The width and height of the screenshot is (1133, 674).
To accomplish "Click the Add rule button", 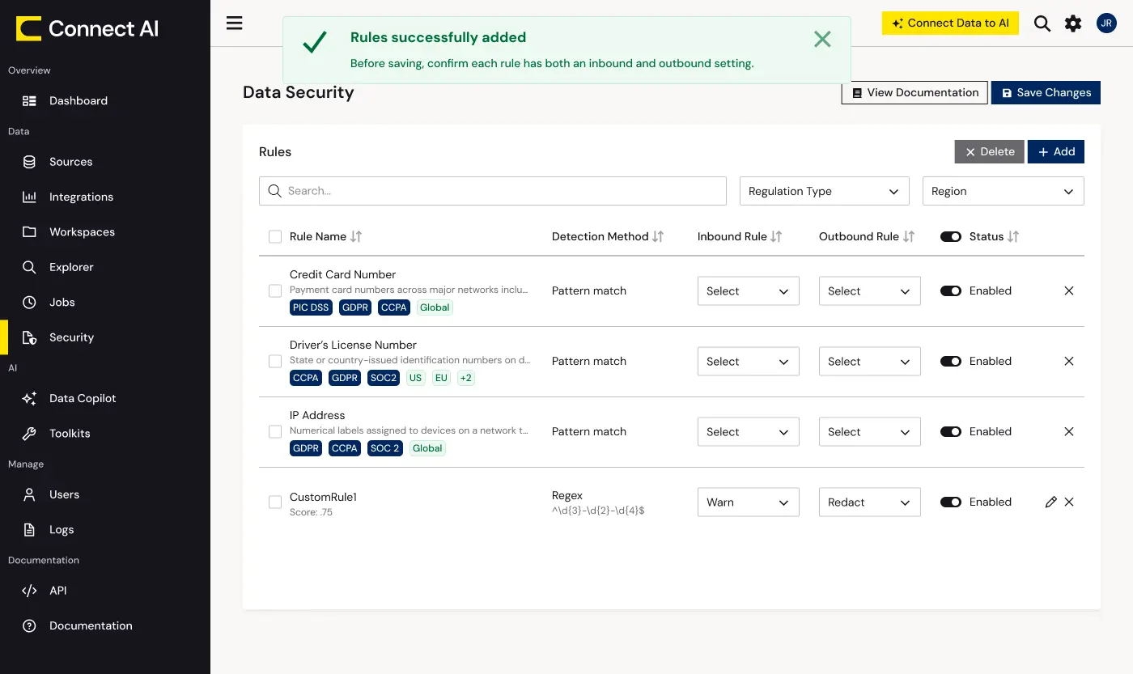I will coord(1056,151).
